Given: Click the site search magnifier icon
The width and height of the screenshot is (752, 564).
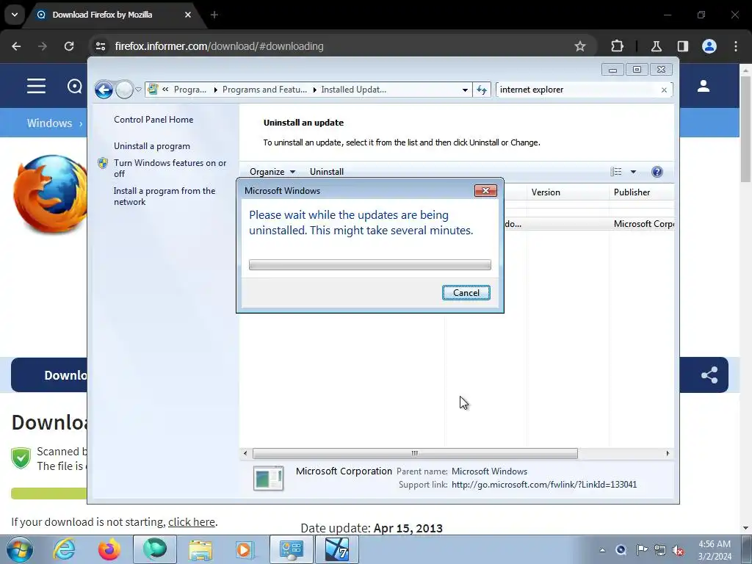Looking at the screenshot, I should [75, 87].
